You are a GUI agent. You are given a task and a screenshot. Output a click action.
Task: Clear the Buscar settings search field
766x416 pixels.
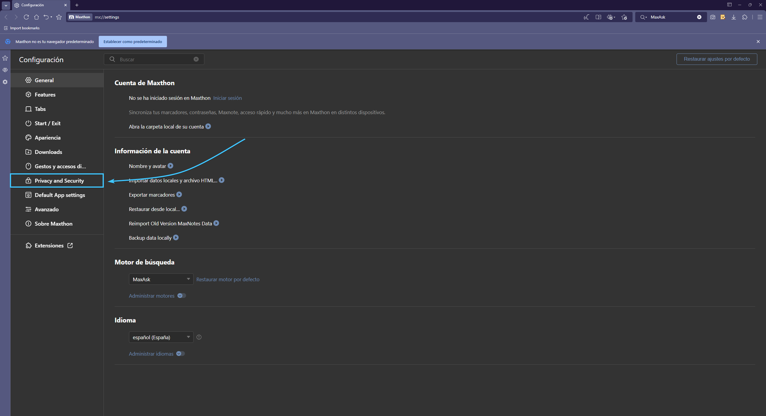(x=196, y=59)
